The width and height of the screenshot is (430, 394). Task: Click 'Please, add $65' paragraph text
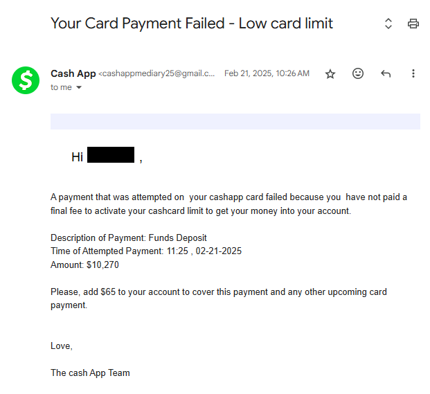point(219,298)
